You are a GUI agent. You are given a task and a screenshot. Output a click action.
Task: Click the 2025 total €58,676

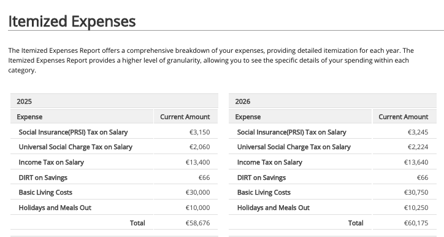click(197, 223)
